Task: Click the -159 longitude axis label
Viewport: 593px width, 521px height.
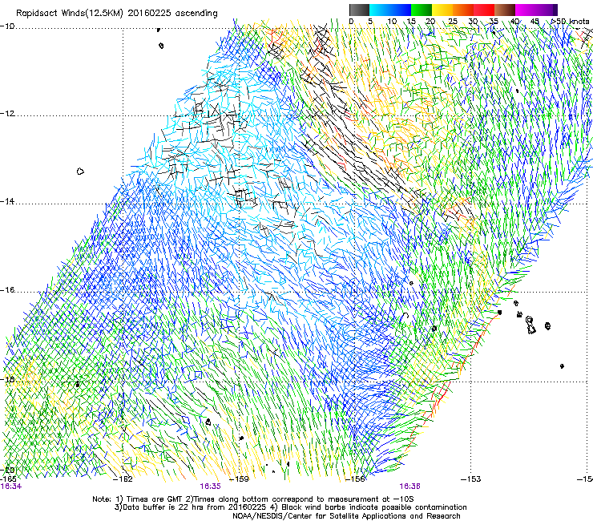Action: [240, 479]
